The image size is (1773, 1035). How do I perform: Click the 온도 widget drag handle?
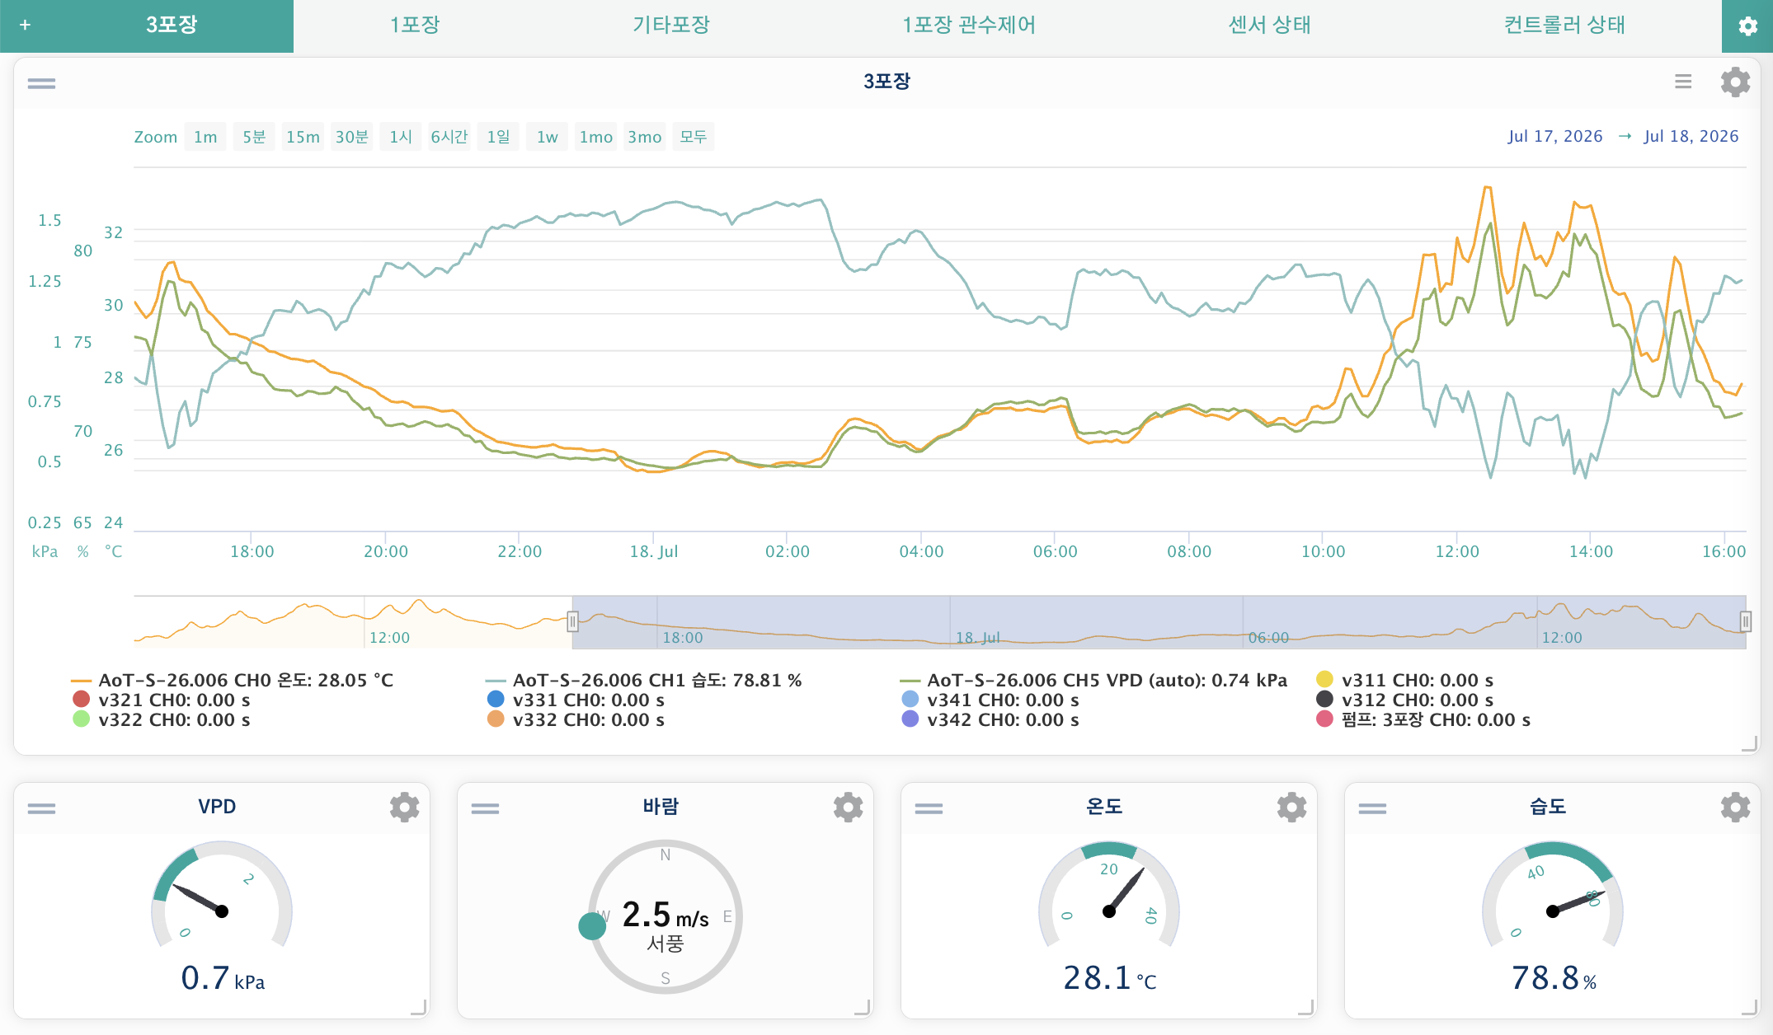(x=929, y=808)
